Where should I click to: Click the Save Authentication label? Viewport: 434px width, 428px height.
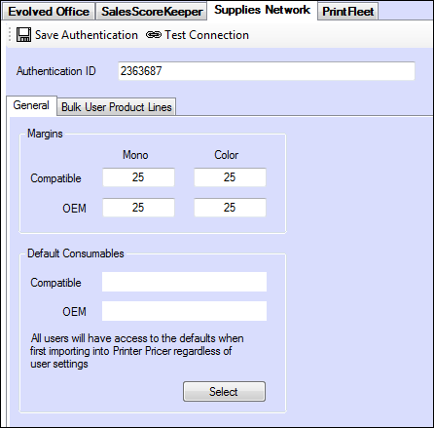pyautogui.click(x=87, y=35)
